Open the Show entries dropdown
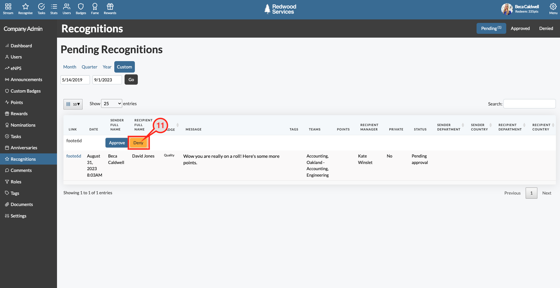 tap(111, 103)
